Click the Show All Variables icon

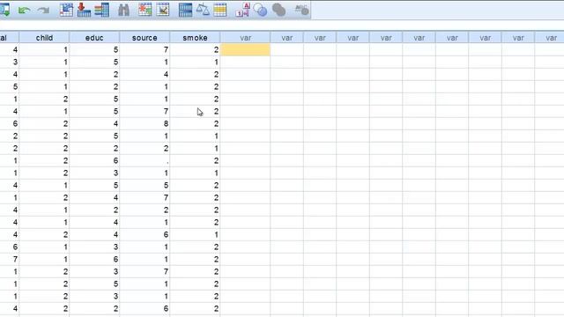(278, 10)
